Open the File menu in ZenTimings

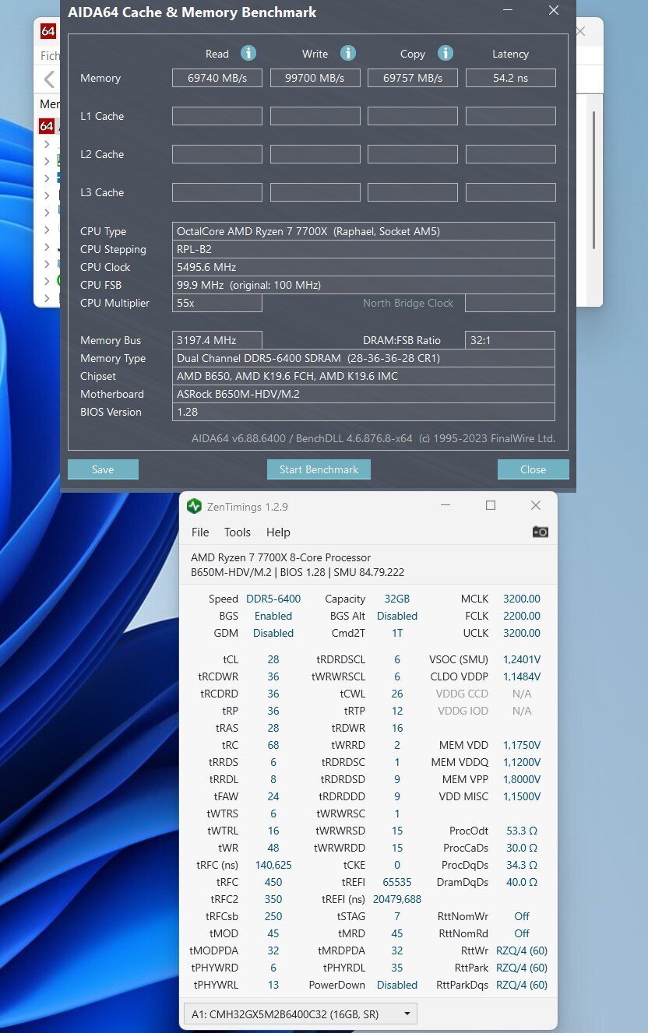[x=200, y=532]
